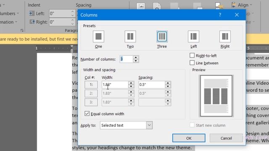Click the ruler indent marker
This screenshot has width=269, height=151.
tap(72, 49)
